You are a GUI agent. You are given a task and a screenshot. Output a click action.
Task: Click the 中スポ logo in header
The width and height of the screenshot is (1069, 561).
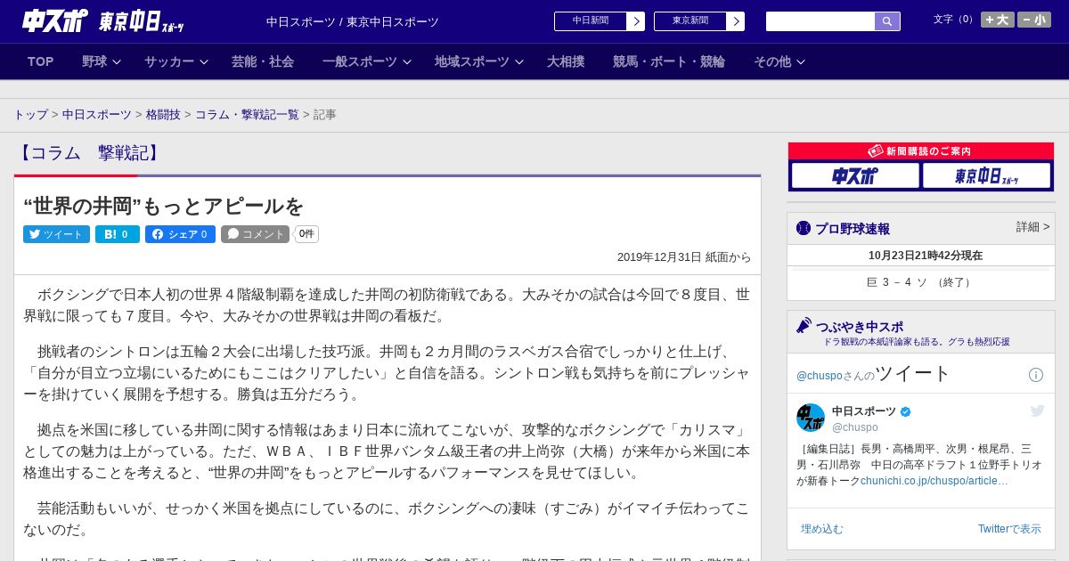(55, 20)
